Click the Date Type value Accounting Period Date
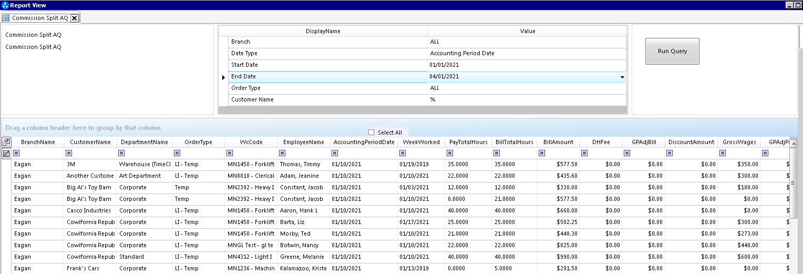The width and height of the screenshot is (803, 274). (527, 54)
